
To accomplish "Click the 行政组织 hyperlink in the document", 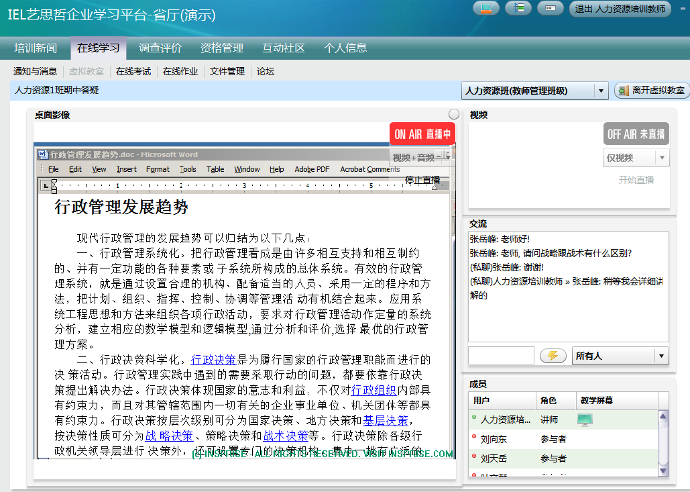I will coord(373,390).
